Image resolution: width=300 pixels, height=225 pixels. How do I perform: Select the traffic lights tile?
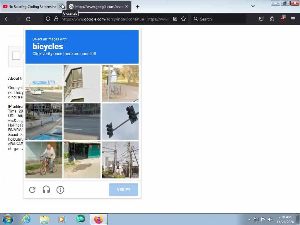120,122
